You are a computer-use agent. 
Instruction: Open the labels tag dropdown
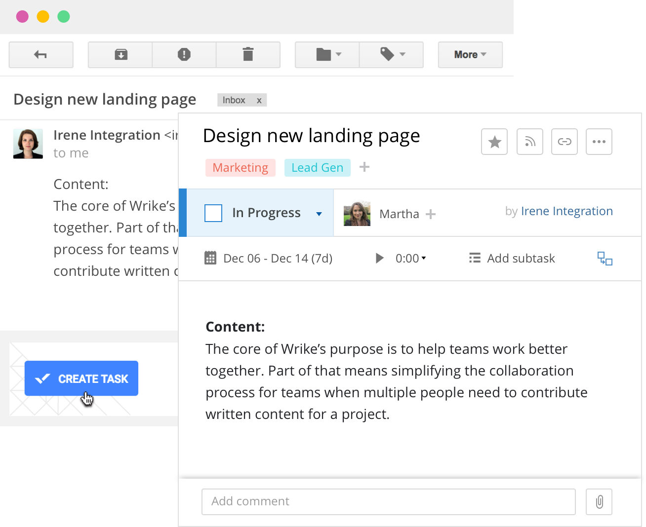click(392, 55)
